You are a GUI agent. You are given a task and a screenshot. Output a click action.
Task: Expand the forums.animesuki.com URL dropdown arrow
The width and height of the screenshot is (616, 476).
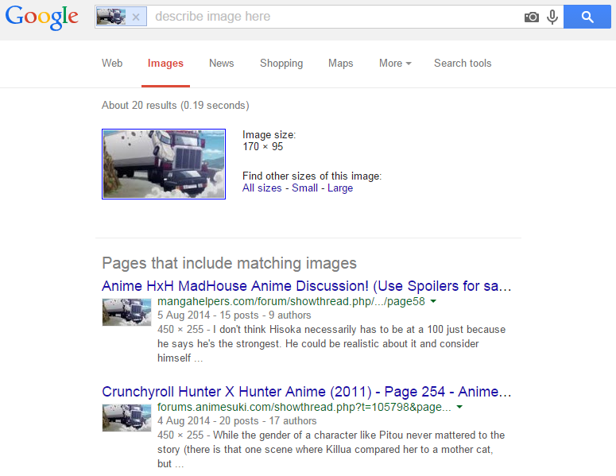pos(460,408)
